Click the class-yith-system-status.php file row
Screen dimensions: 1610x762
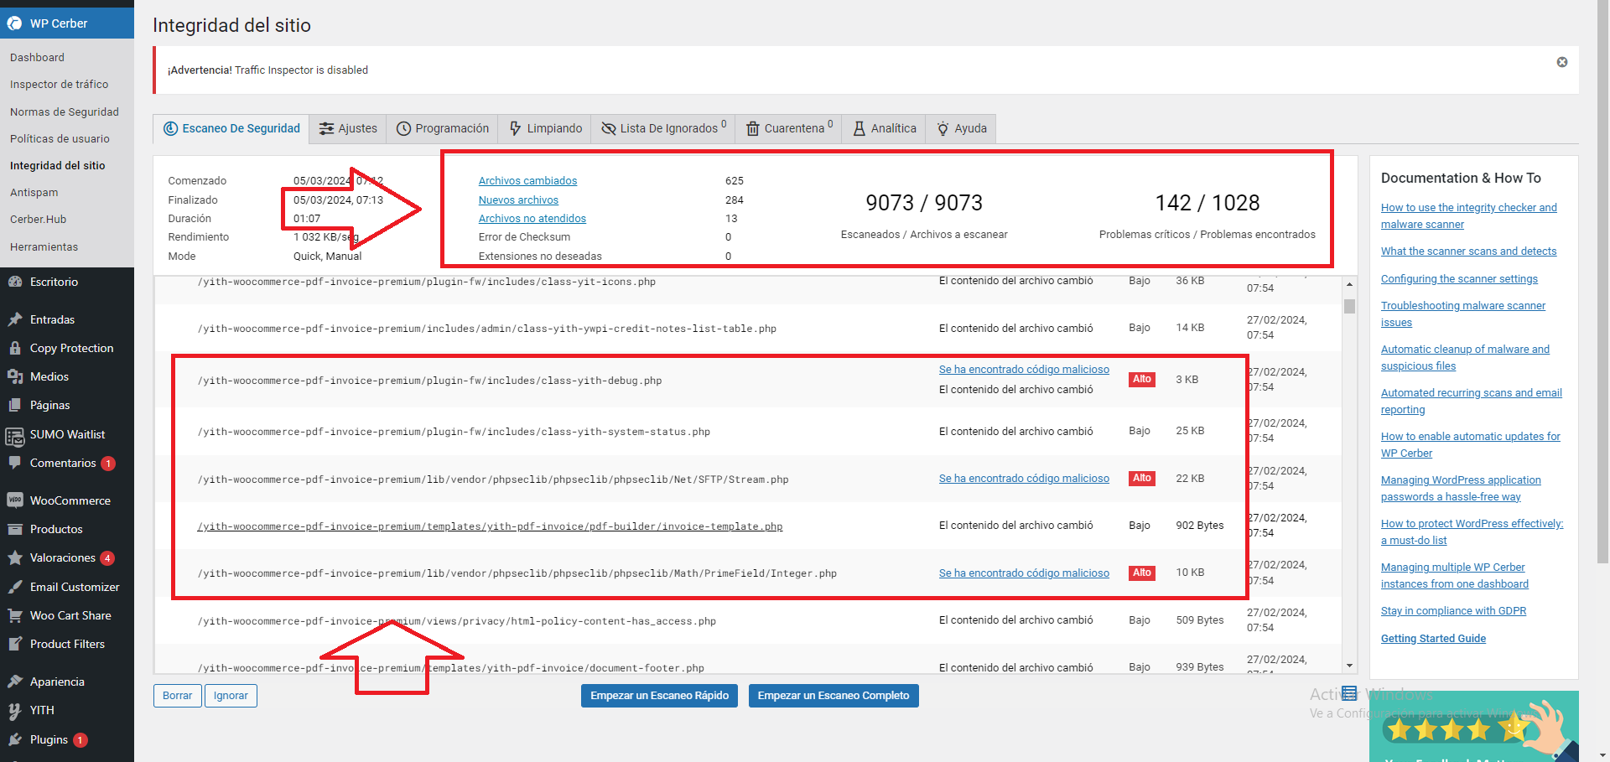[746, 431]
